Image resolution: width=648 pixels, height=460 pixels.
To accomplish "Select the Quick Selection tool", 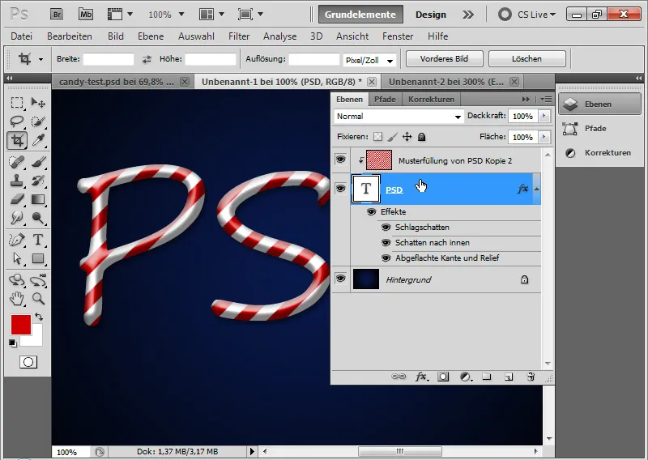I will [38, 121].
